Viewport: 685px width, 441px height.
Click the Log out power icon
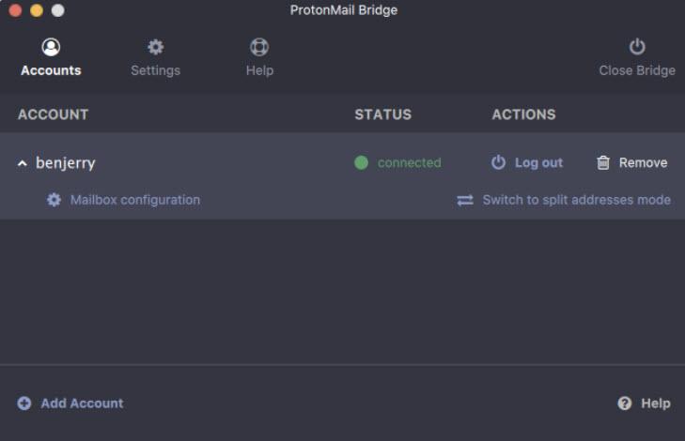tap(499, 162)
